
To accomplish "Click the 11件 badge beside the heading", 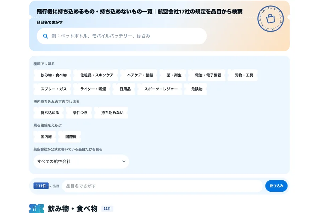I will click(107, 209).
